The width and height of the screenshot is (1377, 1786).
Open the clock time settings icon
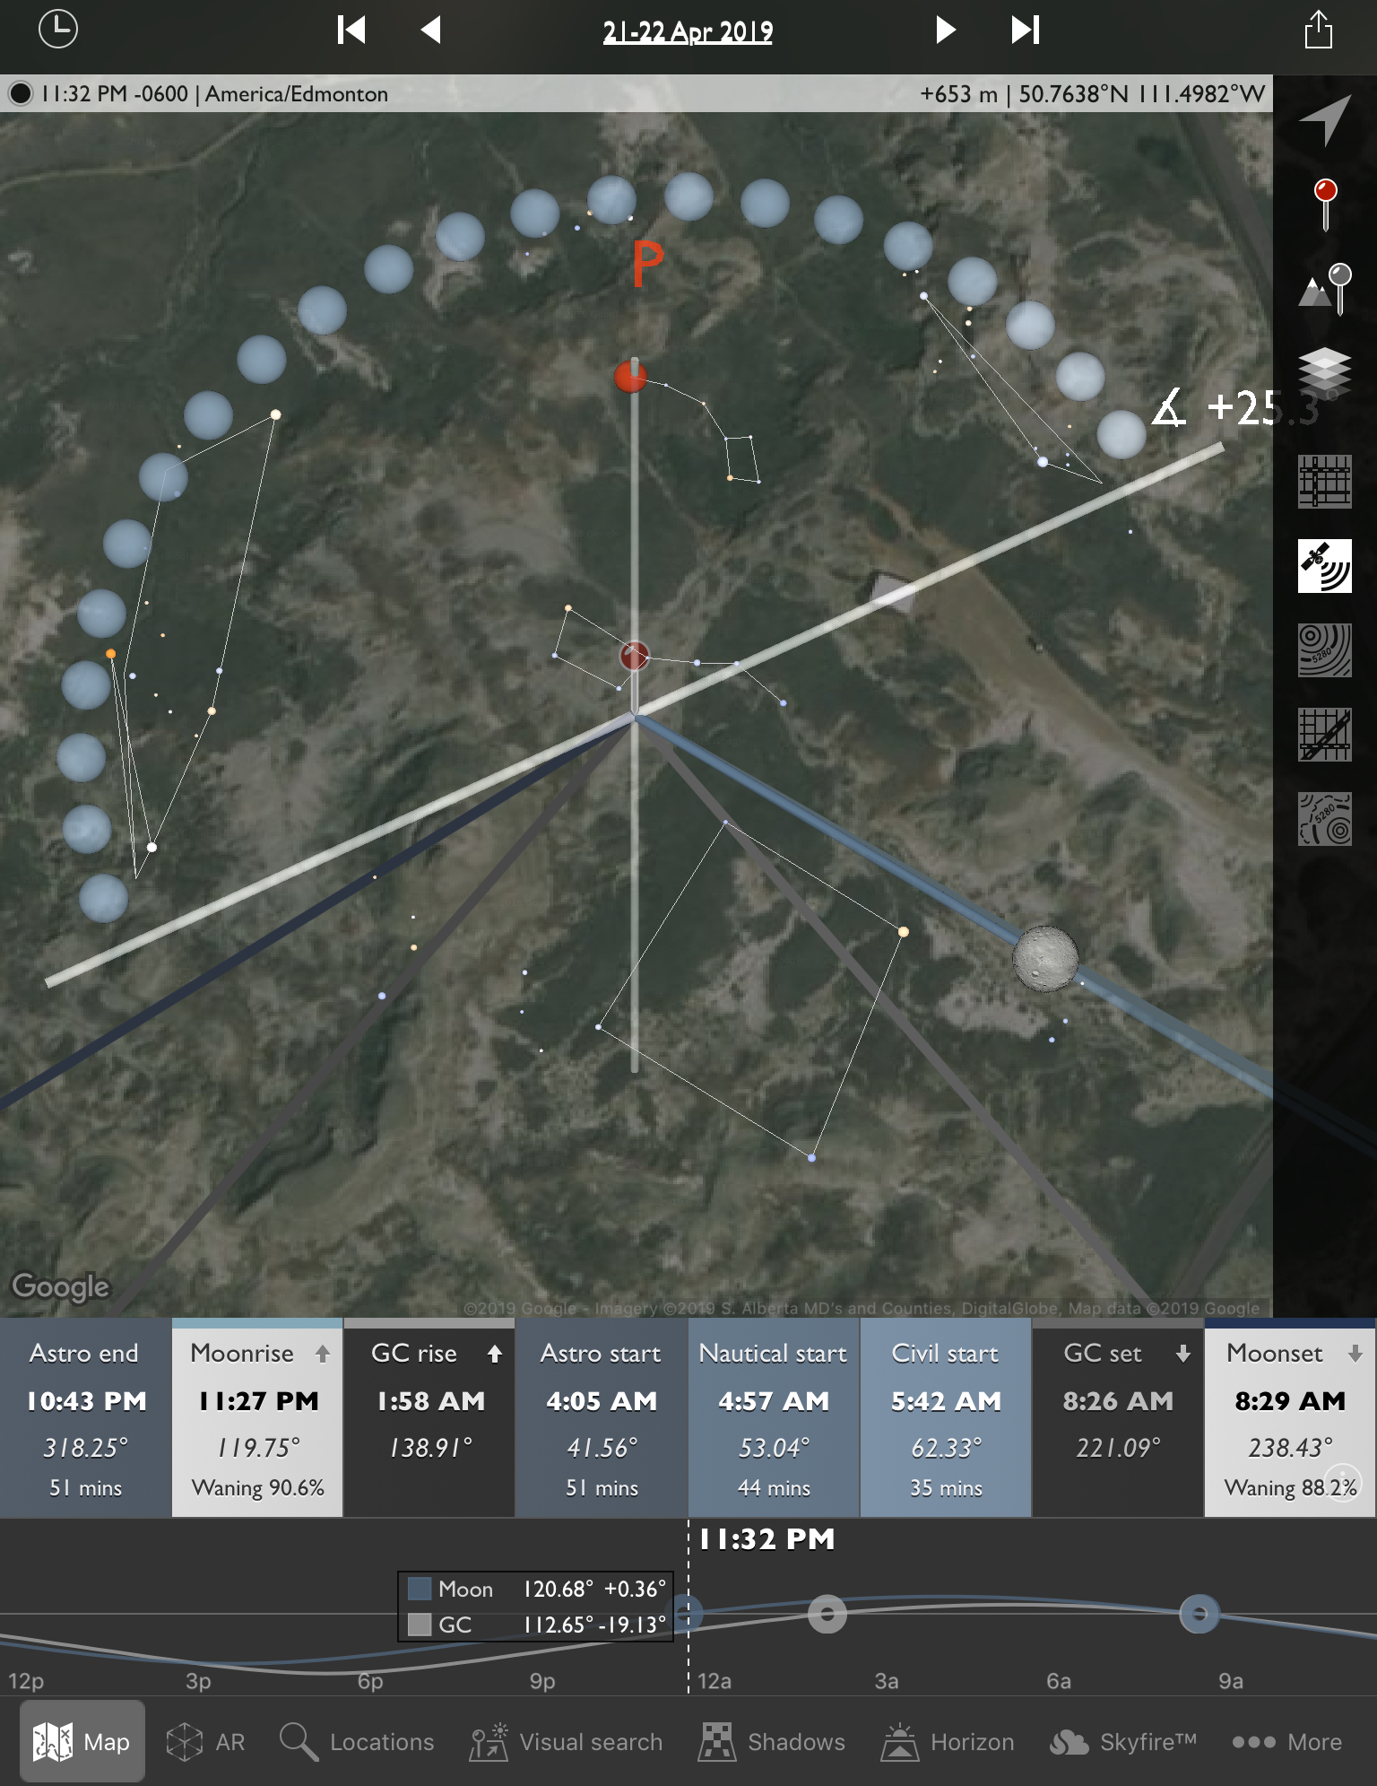coord(58,30)
